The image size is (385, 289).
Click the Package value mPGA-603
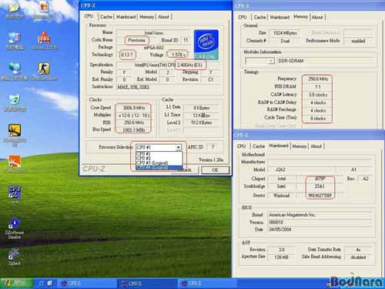point(154,48)
